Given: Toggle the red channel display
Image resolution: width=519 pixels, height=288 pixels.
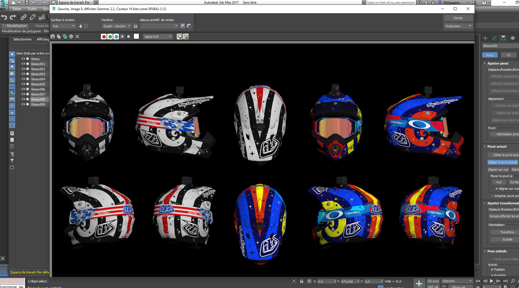Looking at the screenshot, I should [x=104, y=36].
